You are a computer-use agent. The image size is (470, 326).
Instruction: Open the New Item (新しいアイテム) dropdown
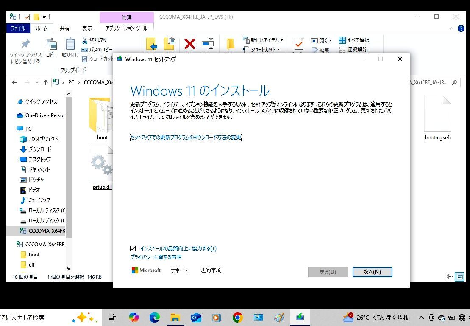[263, 40]
